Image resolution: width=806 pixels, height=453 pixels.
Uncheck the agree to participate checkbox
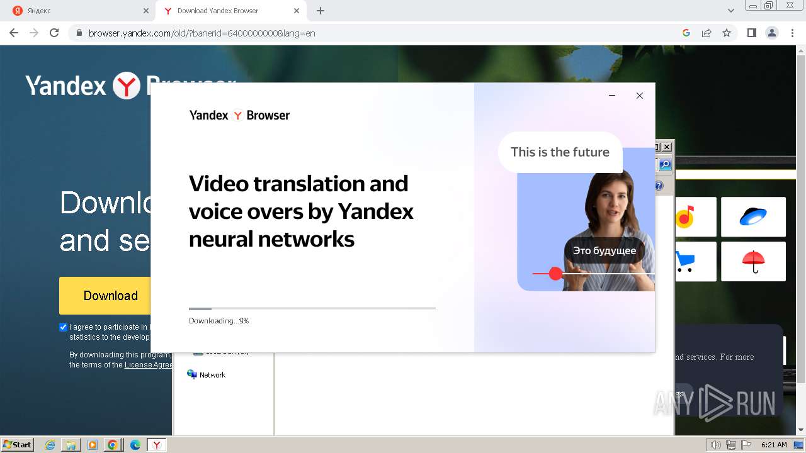tap(63, 327)
